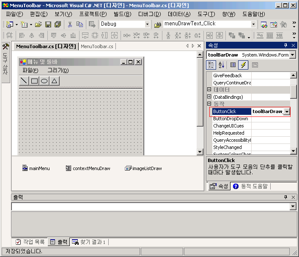
Task: Open the New Project dropdown arrow
Action: (x=16, y=24)
